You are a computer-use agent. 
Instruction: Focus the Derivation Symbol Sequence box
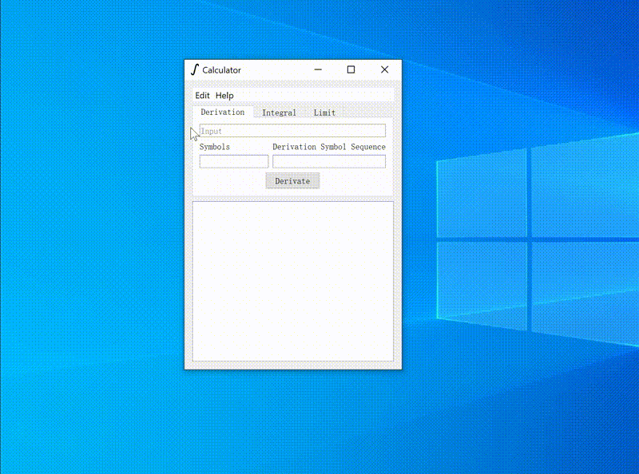click(x=329, y=162)
